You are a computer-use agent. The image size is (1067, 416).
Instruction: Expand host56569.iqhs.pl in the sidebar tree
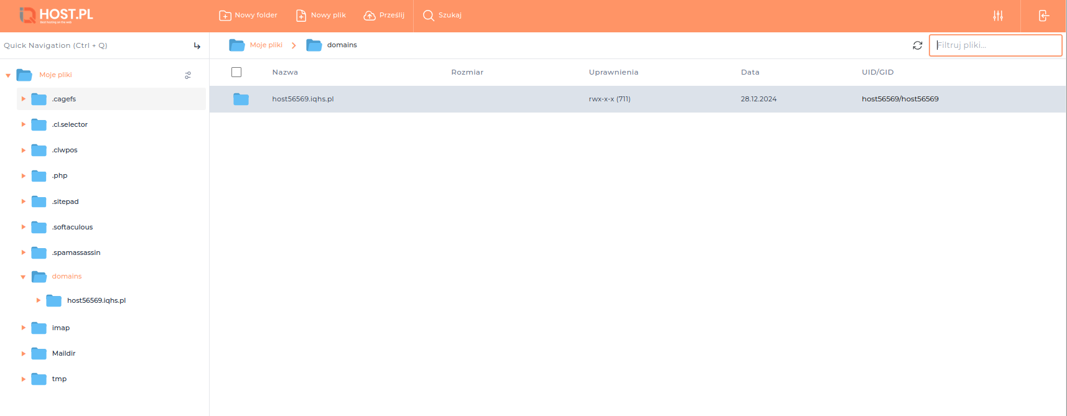[x=39, y=300]
